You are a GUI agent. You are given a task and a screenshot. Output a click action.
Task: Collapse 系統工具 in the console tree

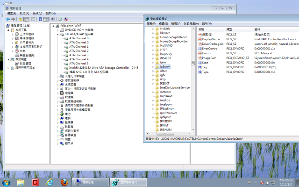8,30
